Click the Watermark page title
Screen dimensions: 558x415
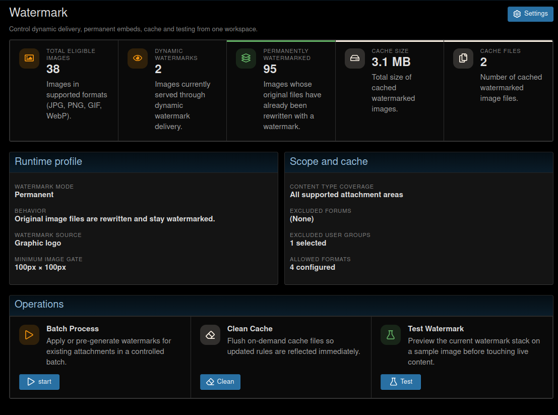click(38, 13)
